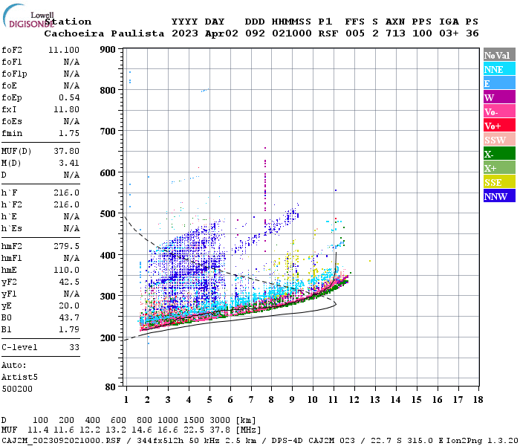Click the MUF 11.4 table value

[x=38, y=430]
